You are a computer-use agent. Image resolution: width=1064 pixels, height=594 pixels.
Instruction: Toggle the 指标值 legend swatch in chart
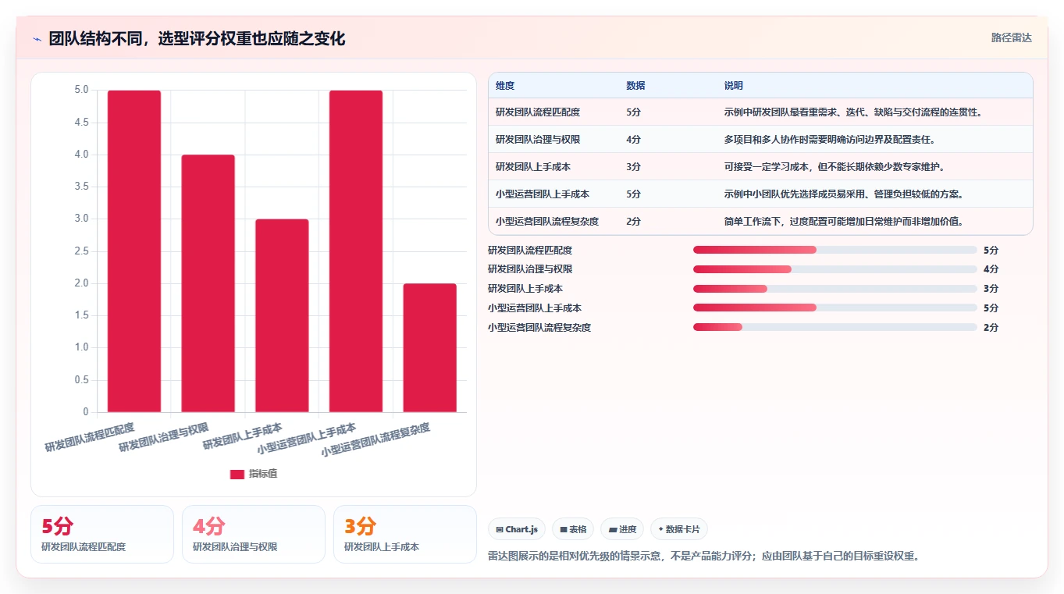tap(237, 475)
